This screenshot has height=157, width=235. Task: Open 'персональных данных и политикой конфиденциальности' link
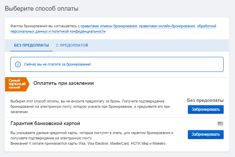[x=58, y=32]
